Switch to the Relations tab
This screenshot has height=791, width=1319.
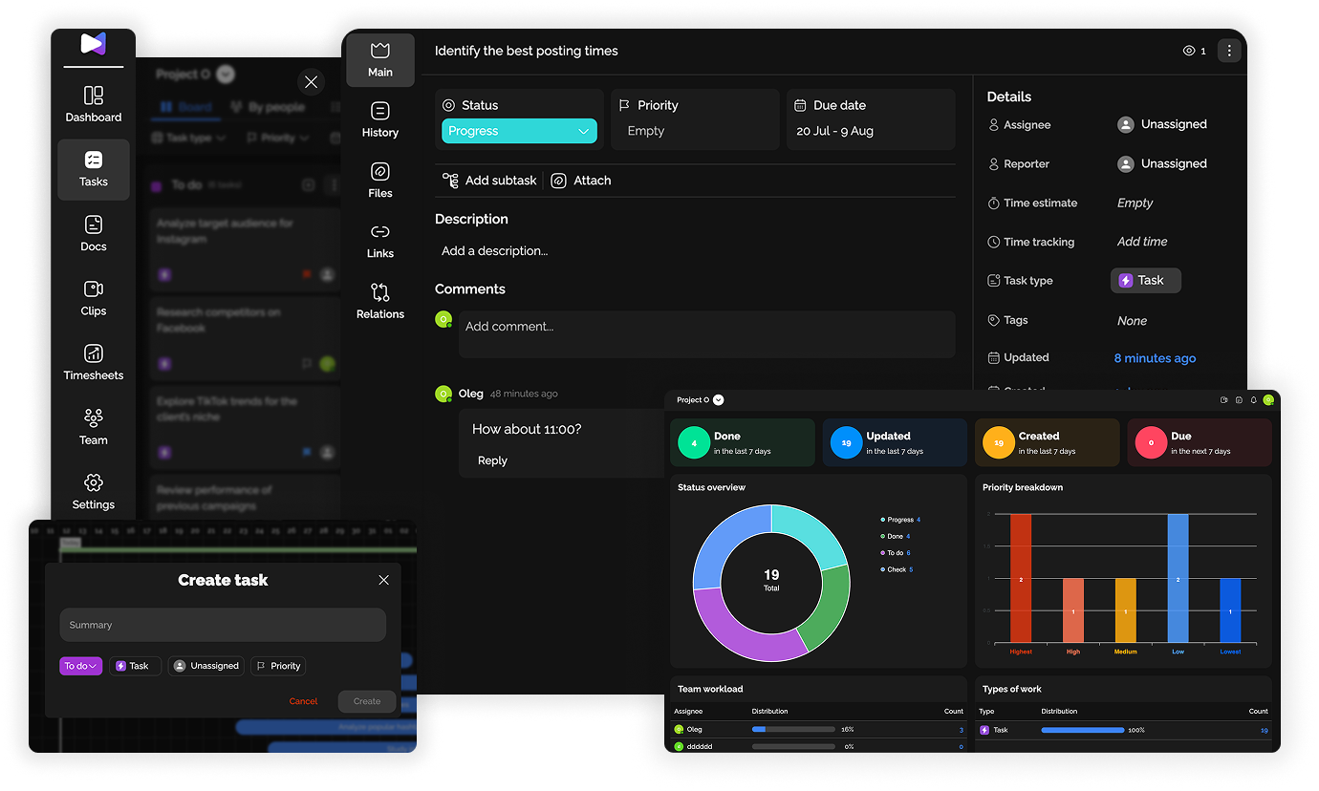coord(380,301)
